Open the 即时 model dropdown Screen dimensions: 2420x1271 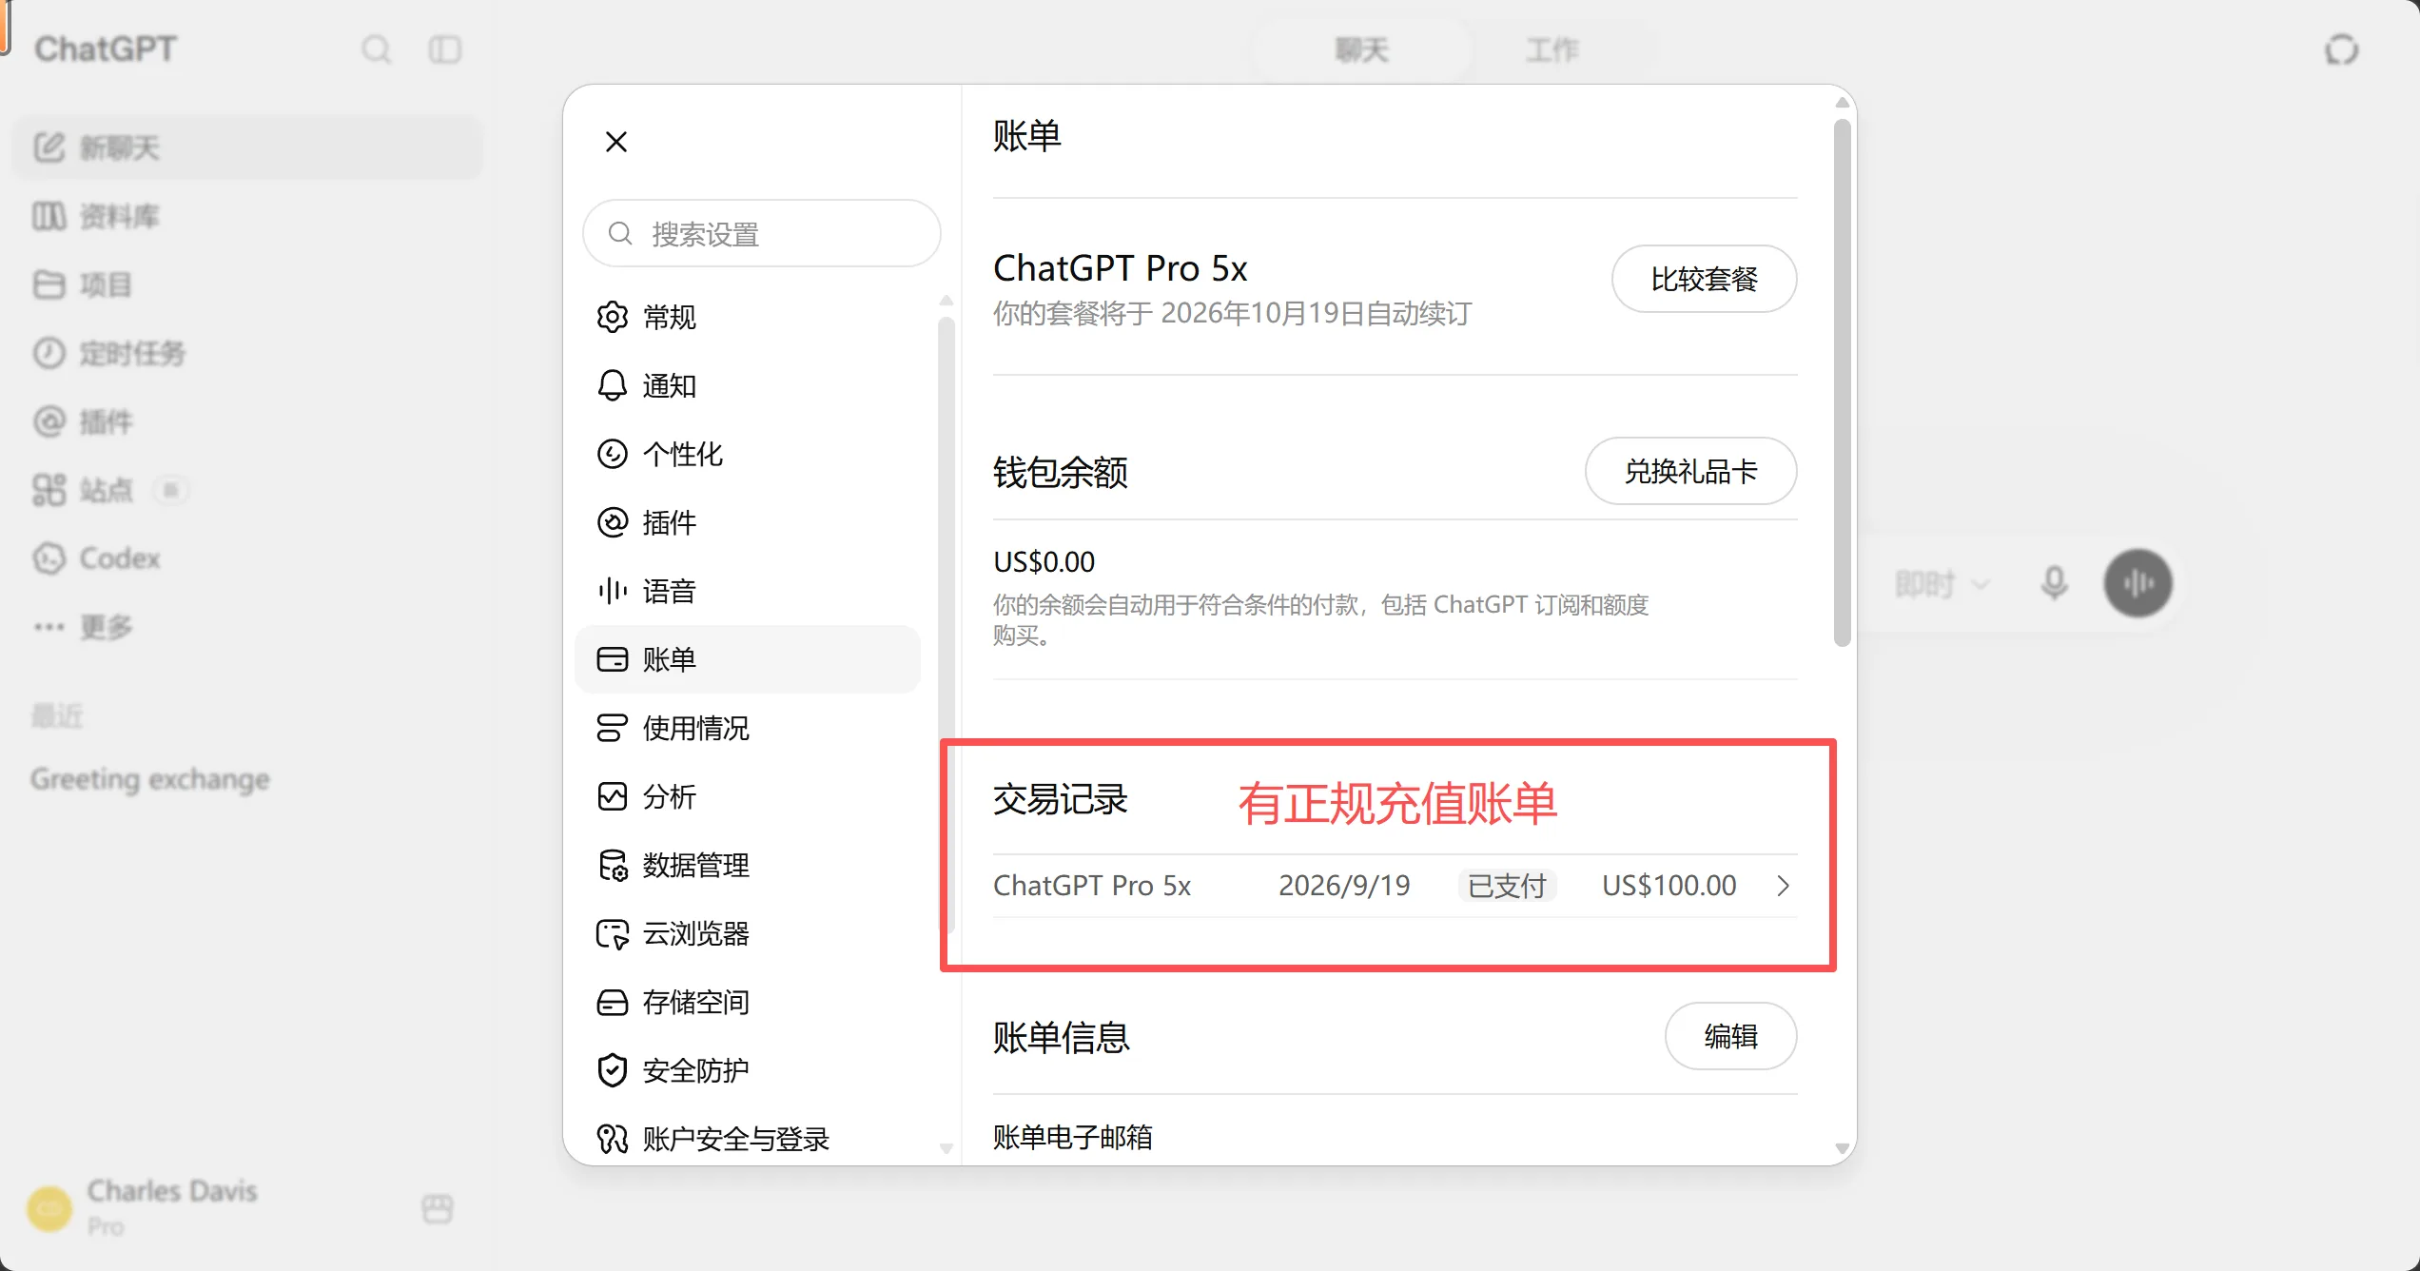[x=1942, y=583]
